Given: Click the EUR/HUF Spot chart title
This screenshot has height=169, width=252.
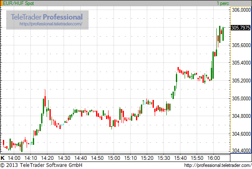Looking at the screenshot, I should pyautogui.click(x=18, y=3).
